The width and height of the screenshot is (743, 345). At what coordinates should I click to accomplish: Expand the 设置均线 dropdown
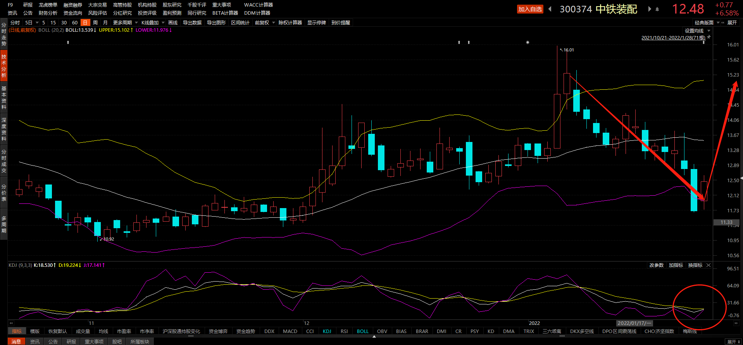(697, 31)
